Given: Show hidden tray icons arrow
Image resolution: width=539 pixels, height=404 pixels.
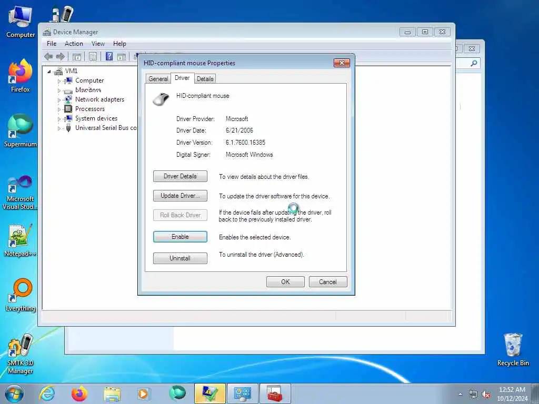Looking at the screenshot, I should coord(460,394).
